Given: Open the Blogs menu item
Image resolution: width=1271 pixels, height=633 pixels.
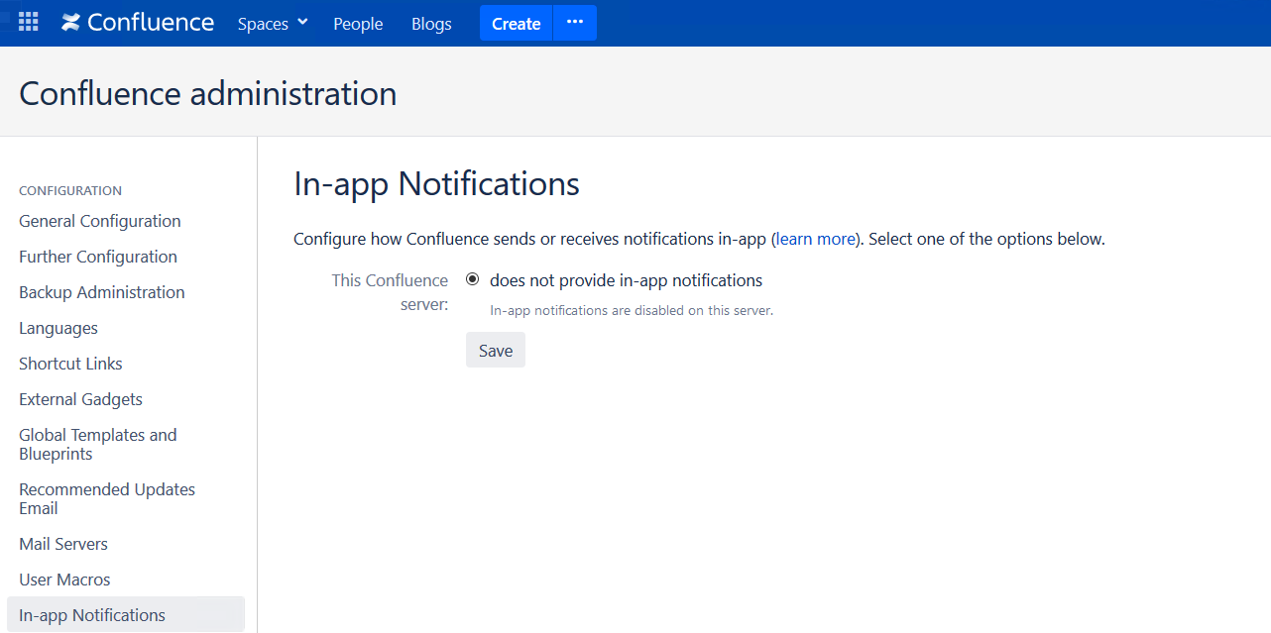Looking at the screenshot, I should 431,24.
